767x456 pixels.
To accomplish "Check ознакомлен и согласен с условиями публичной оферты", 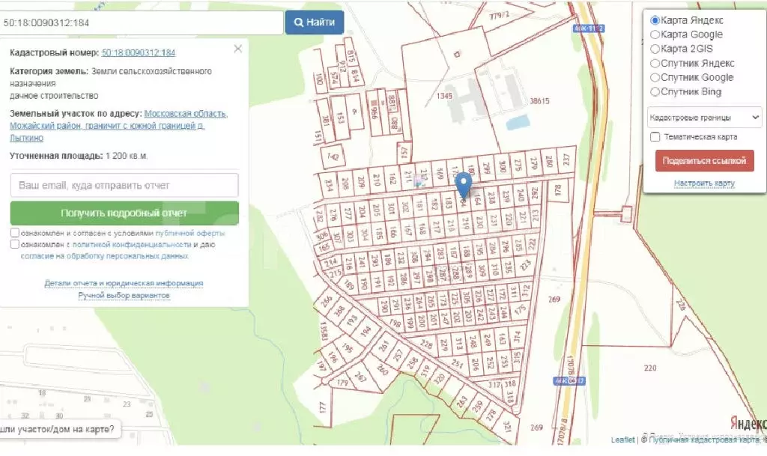I will (x=13, y=232).
